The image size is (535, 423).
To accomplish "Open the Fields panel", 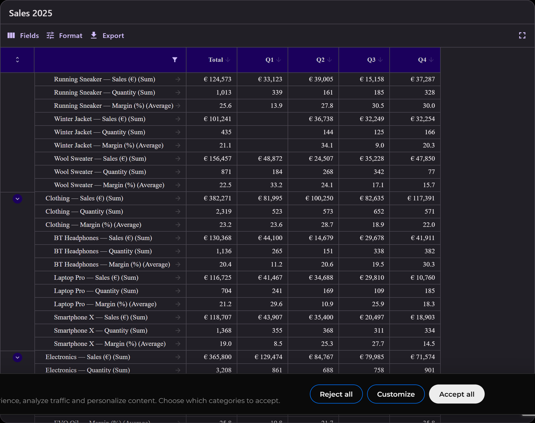I will pos(23,36).
